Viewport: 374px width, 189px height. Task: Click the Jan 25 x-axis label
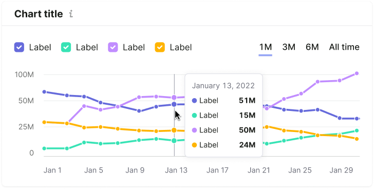pos(300,170)
